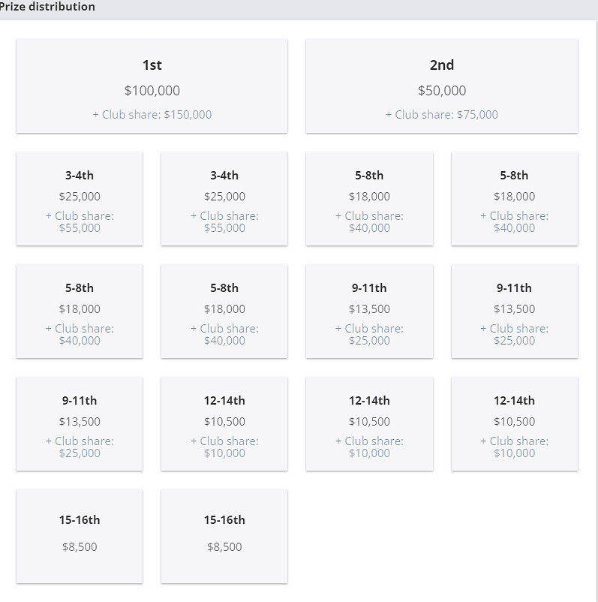Click Club share $75,000 under 2nd place
Viewport: 598px width, 602px height.
point(442,114)
